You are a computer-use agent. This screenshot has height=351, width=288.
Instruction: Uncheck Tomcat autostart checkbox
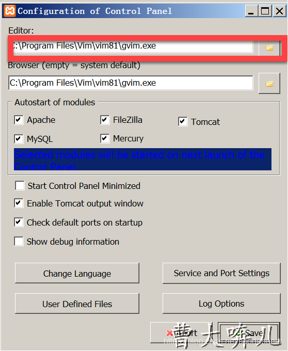coord(183,121)
